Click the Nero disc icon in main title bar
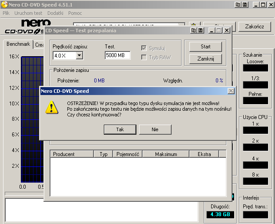 (x=4, y=4)
